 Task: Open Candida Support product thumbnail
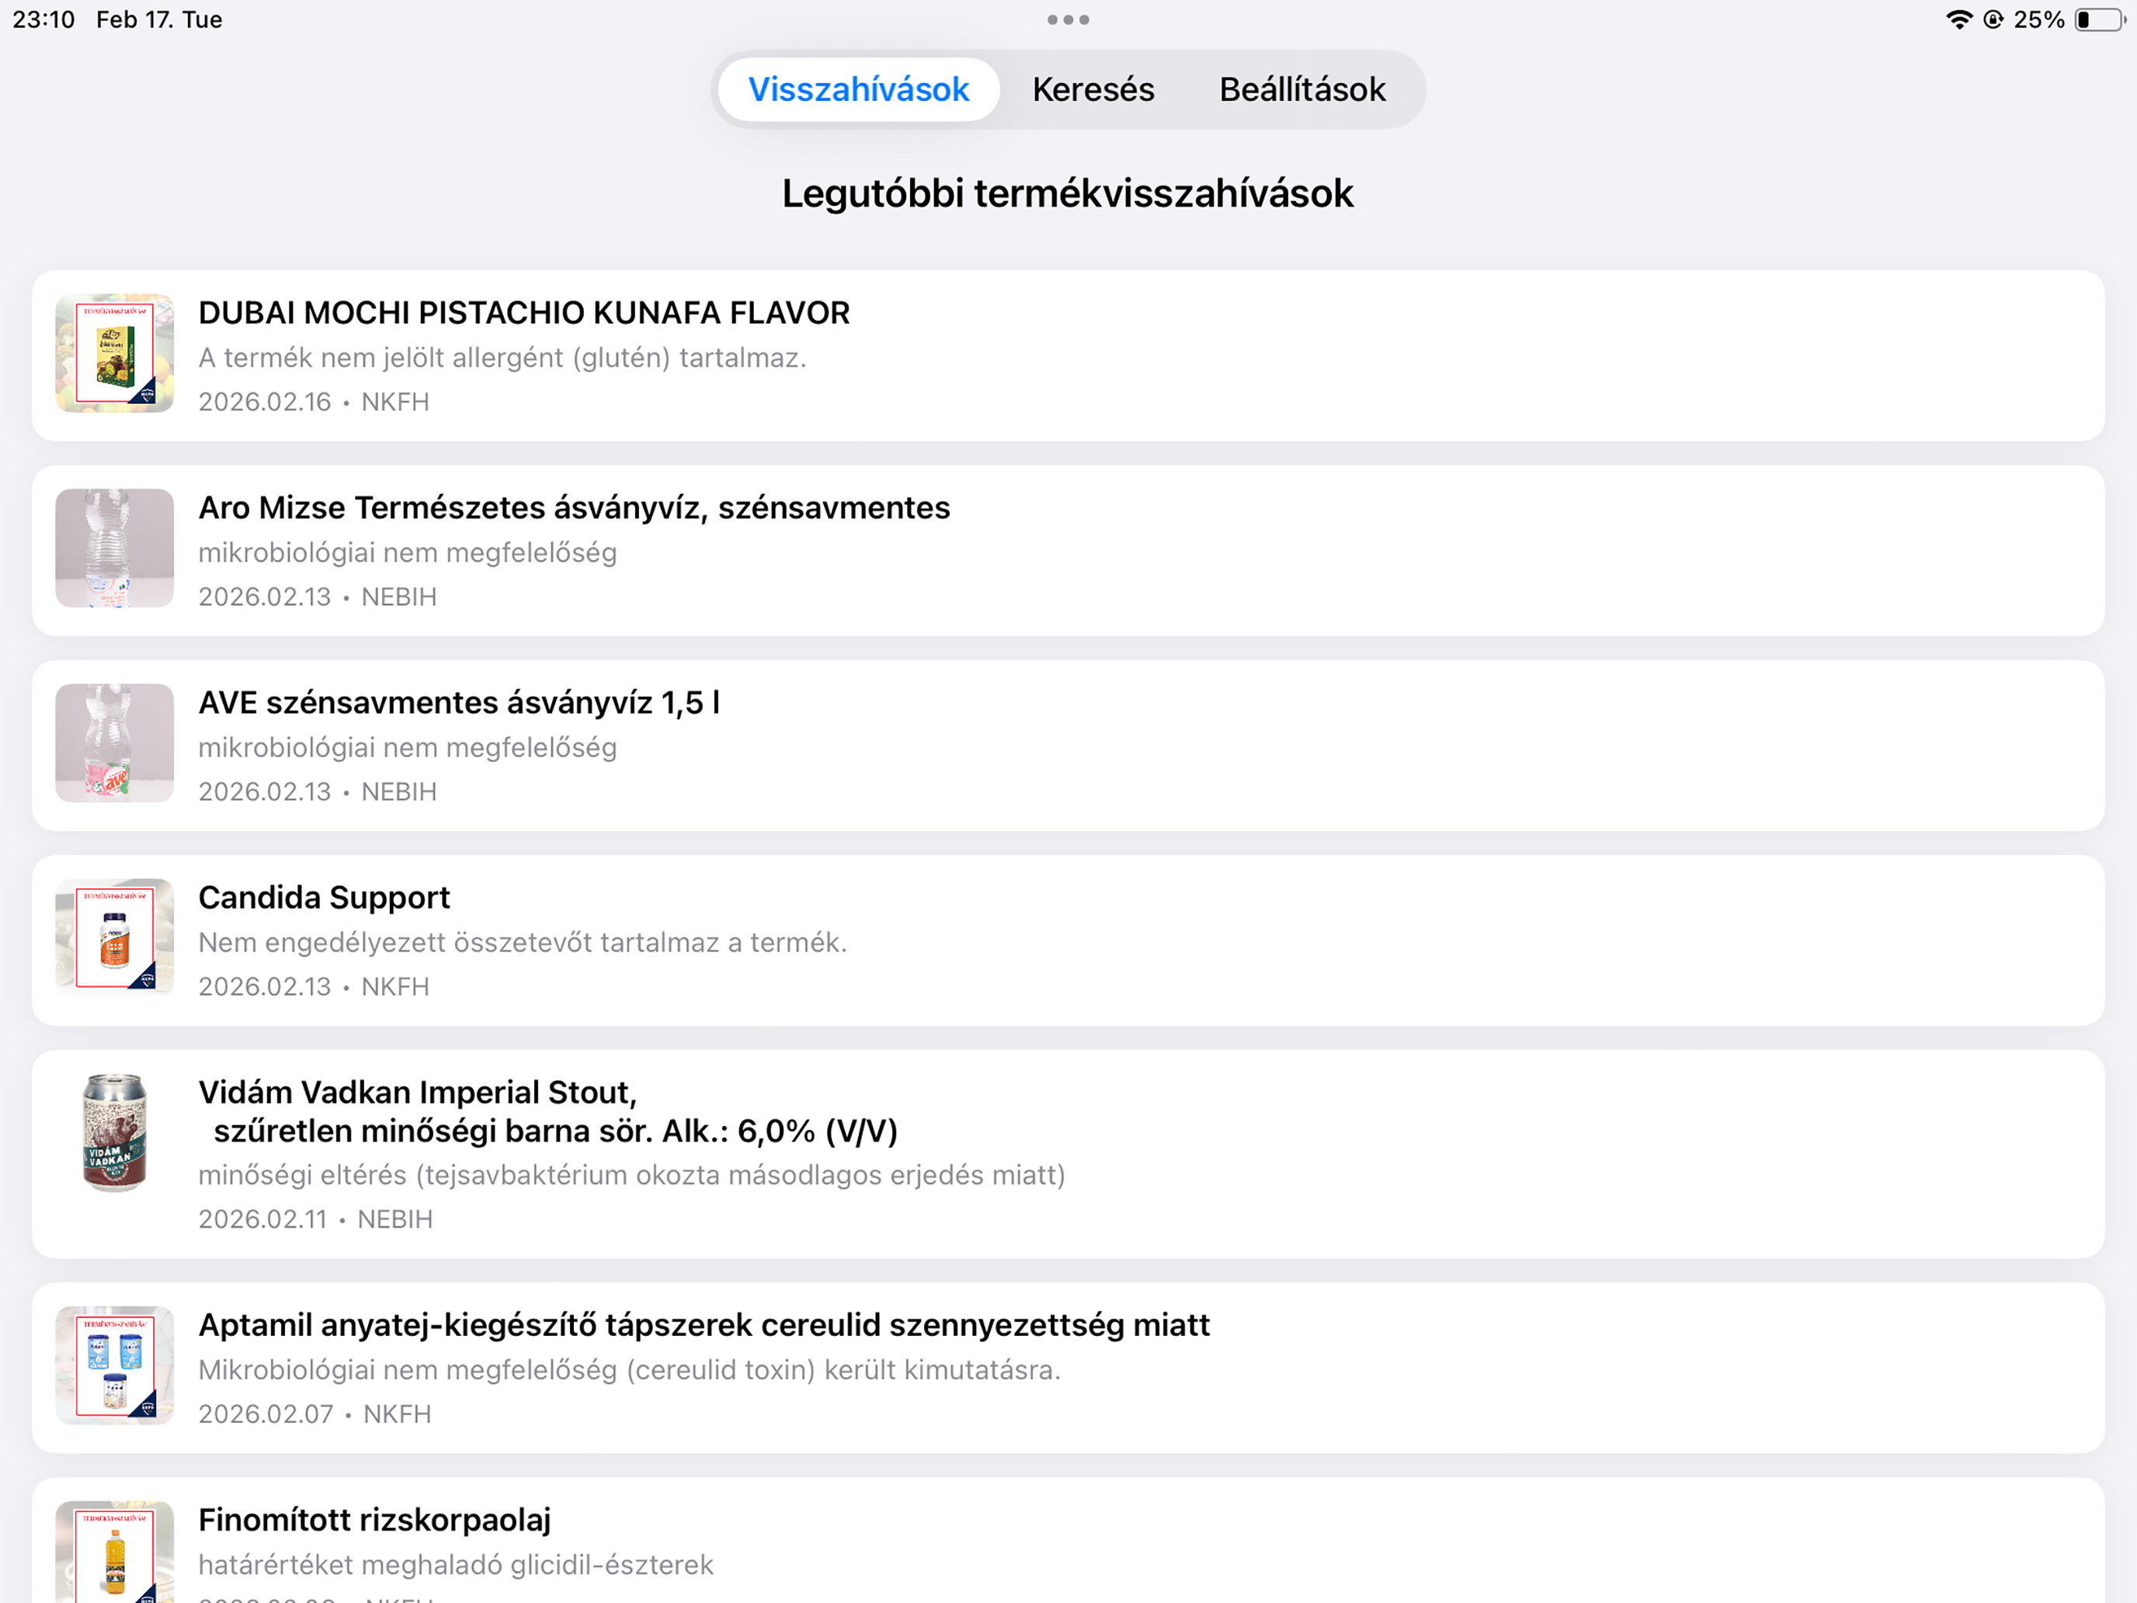point(115,937)
